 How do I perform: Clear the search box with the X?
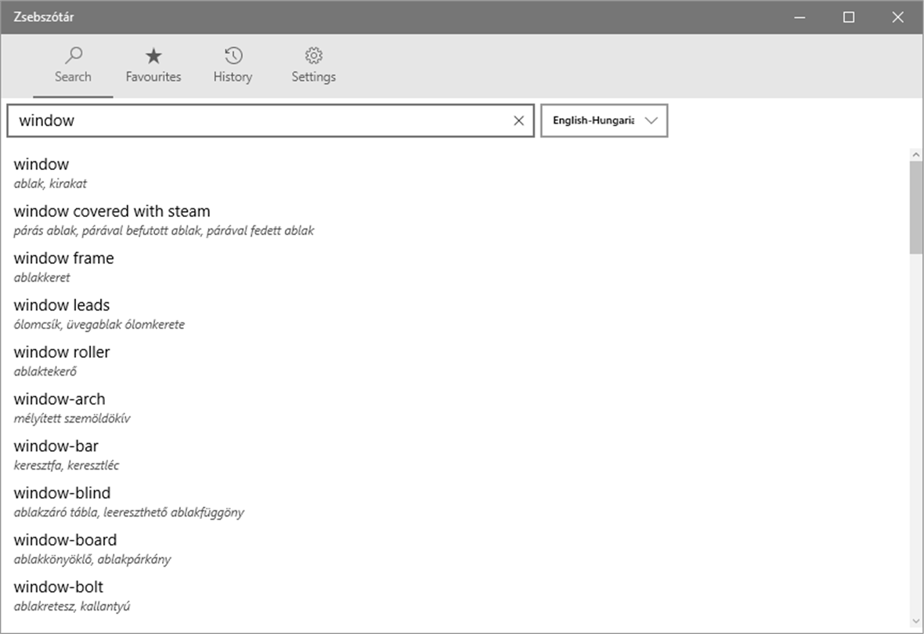518,121
